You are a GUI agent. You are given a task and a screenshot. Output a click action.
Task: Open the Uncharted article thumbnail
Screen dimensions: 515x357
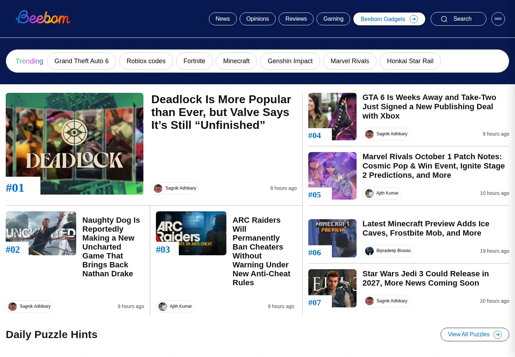tap(41, 233)
